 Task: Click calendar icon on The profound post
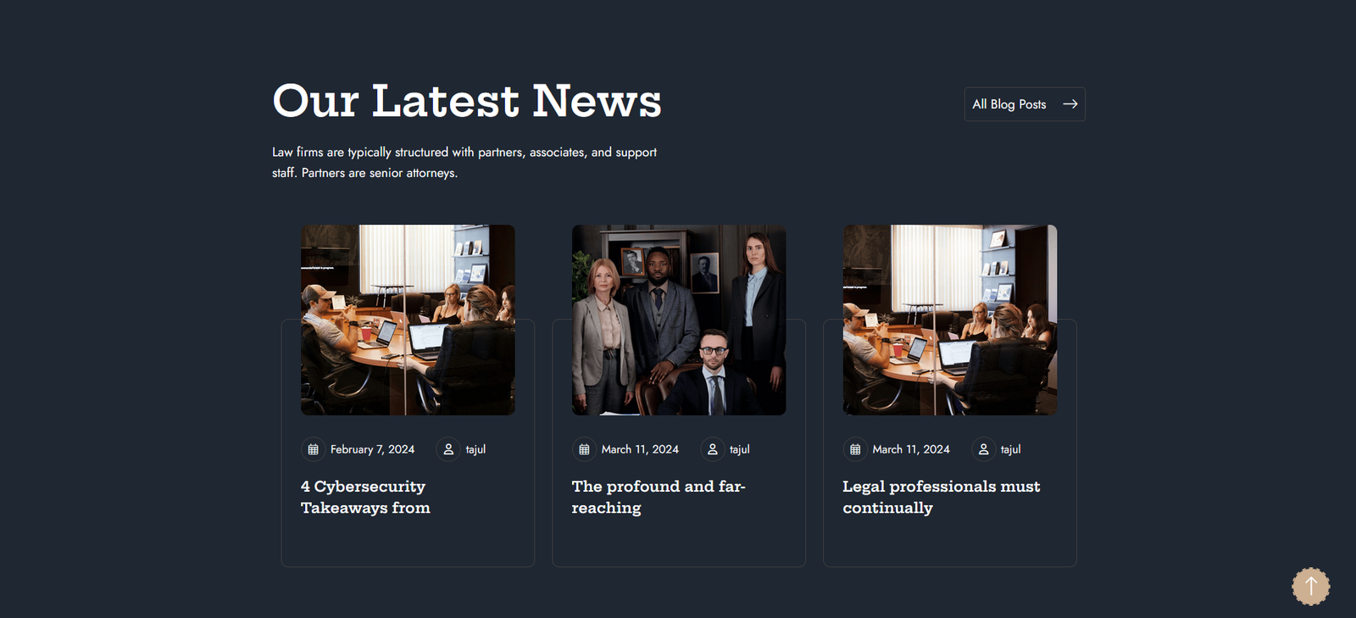click(584, 449)
